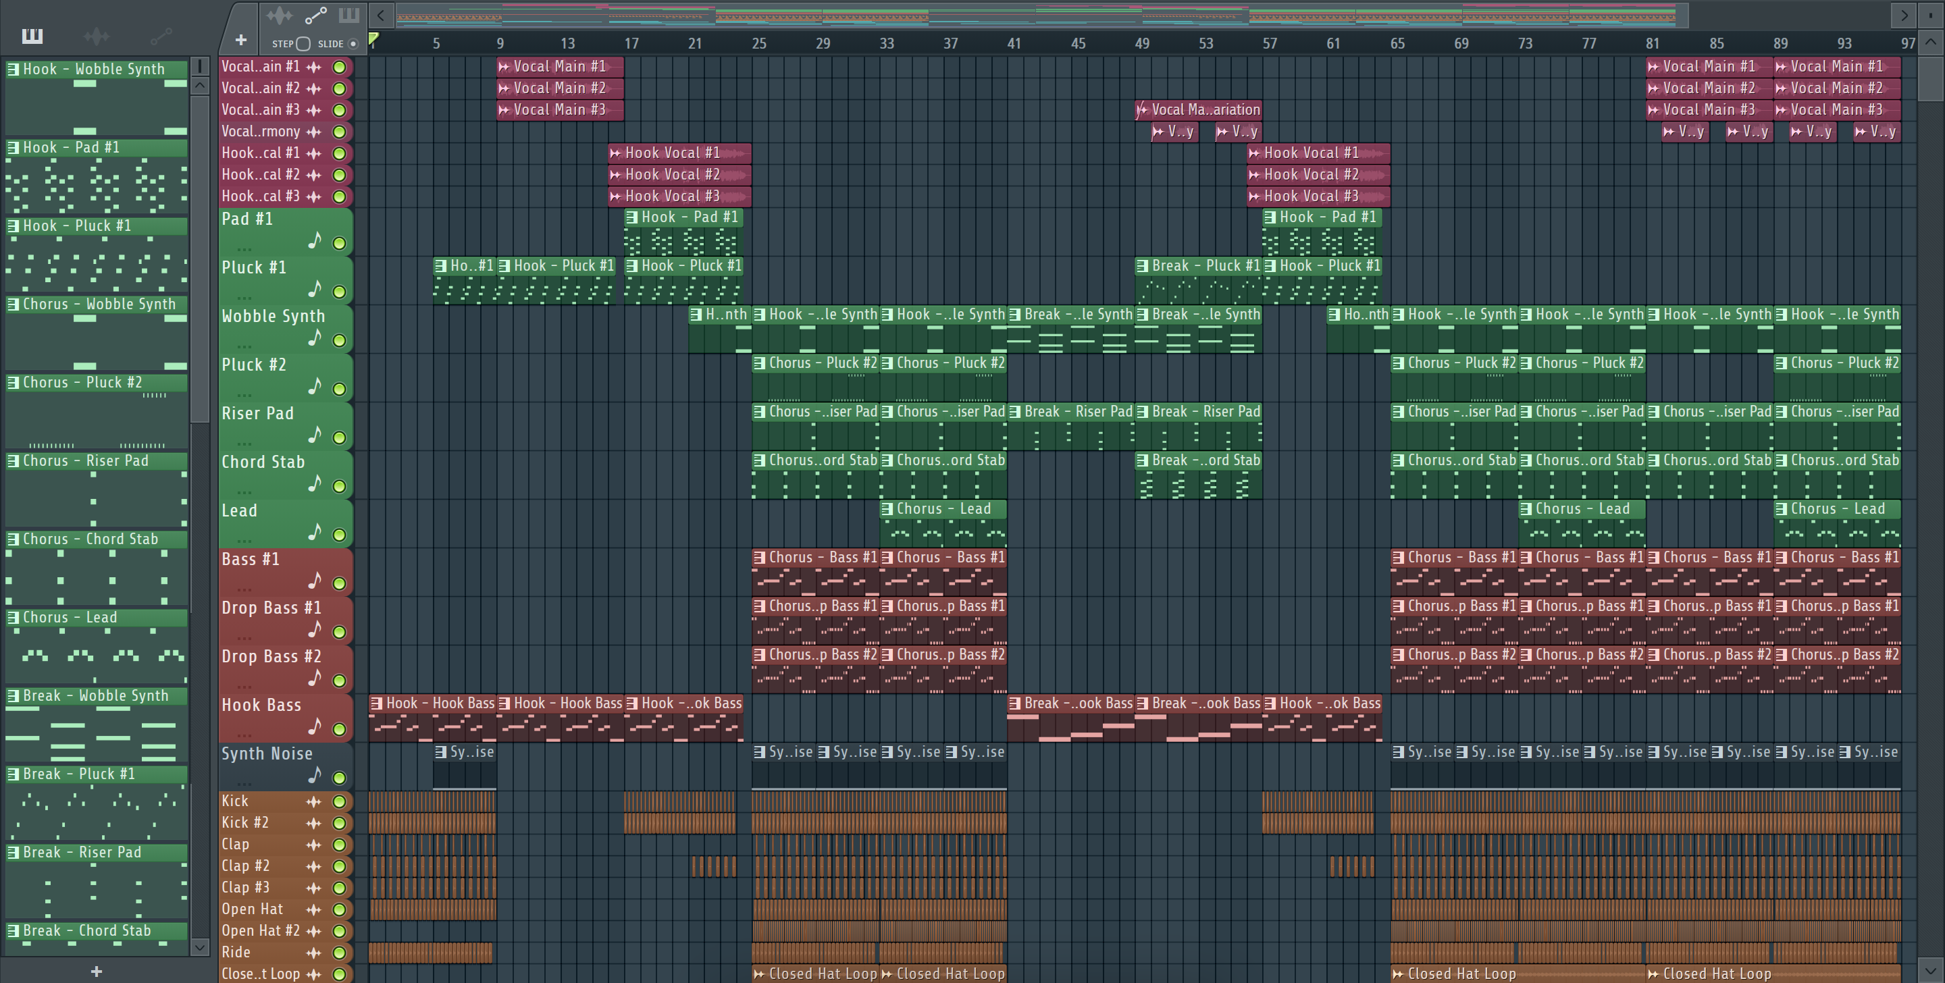Add new pattern with plus below picker list
Image resolution: width=1945 pixels, height=983 pixels.
point(96,972)
